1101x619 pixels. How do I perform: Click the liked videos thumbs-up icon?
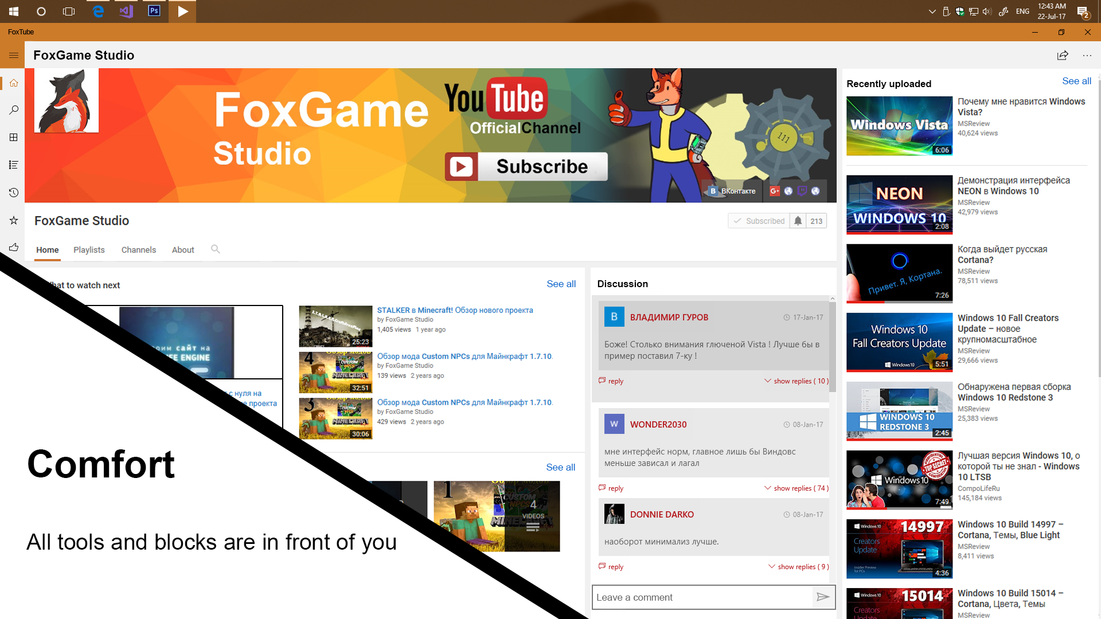14,248
